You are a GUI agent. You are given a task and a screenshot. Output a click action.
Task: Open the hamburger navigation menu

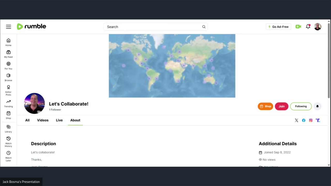(x=9, y=27)
